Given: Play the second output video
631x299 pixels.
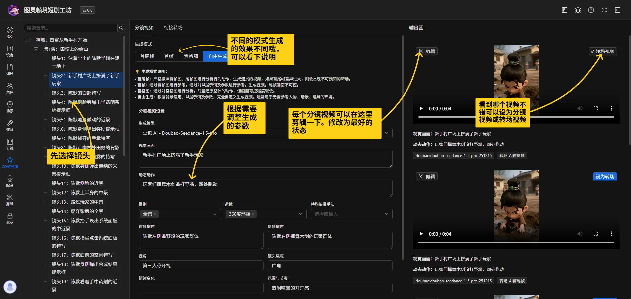Looking at the screenshot, I should (x=421, y=234).
